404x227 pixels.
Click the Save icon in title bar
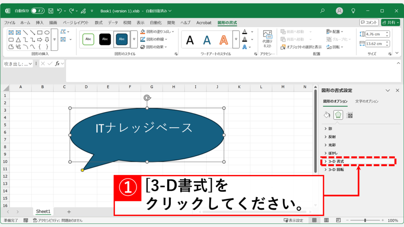(x=50, y=11)
